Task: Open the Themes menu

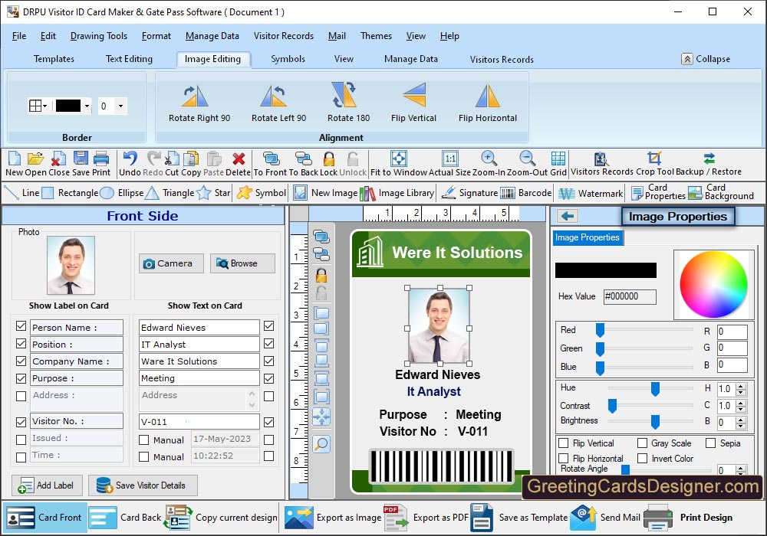Action: click(376, 36)
